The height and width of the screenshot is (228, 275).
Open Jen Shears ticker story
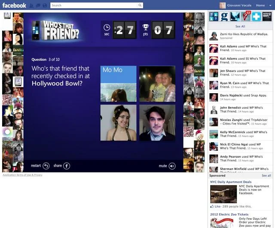click(x=241, y=73)
